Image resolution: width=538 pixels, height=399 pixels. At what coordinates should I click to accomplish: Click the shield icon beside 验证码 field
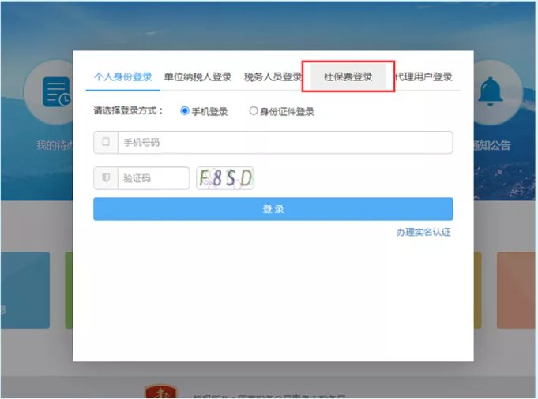106,178
